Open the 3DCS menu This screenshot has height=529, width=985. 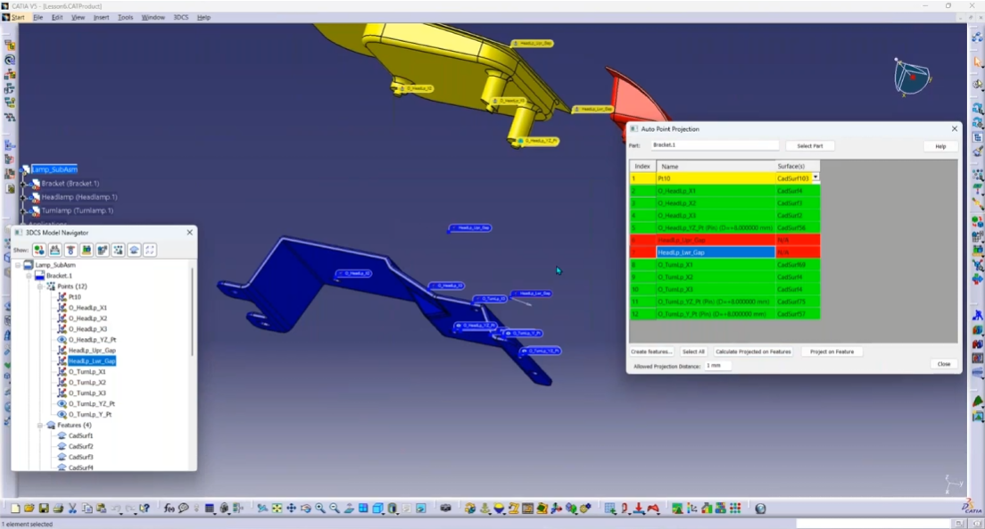(x=180, y=17)
